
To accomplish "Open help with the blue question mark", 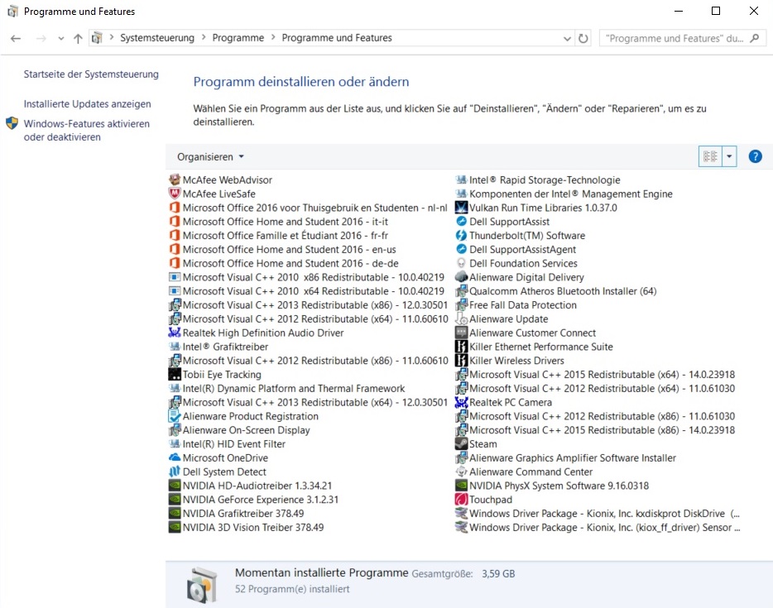I will [x=756, y=156].
